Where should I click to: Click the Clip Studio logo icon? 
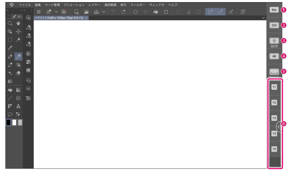[x=11, y=5]
